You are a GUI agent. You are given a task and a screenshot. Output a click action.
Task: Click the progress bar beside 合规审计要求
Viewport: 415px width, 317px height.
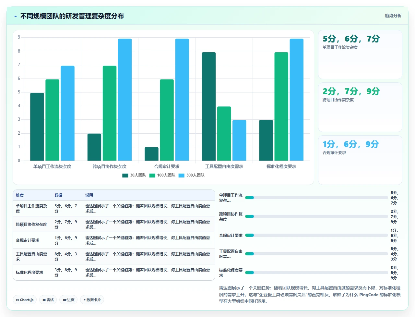[316, 235]
